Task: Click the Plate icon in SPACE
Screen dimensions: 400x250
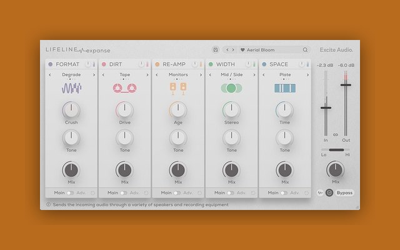Action: coord(285,88)
